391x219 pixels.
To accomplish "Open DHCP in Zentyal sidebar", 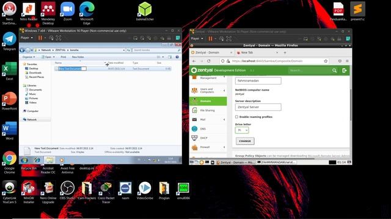I will pyautogui.click(x=208, y=138).
